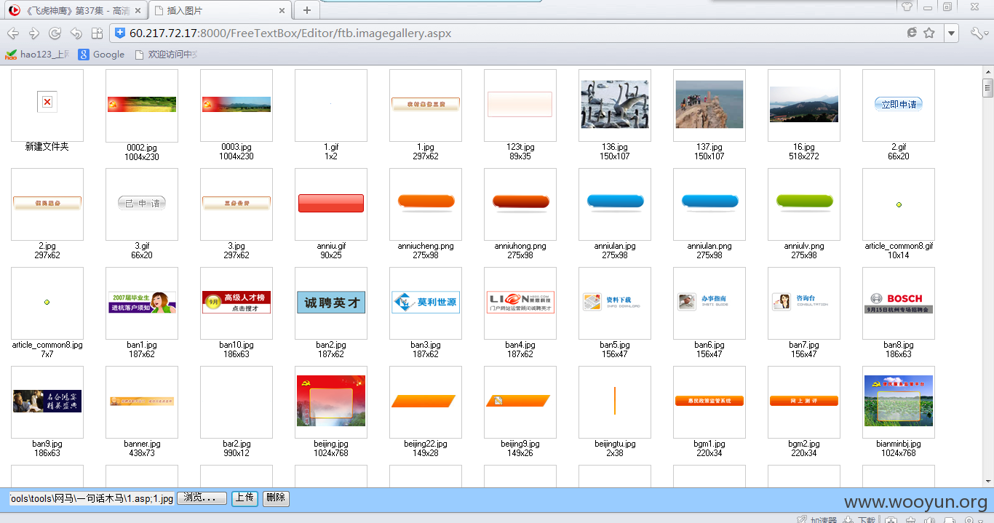Click the file name ban4.jpg
994x523 pixels.
pos(520,345)
